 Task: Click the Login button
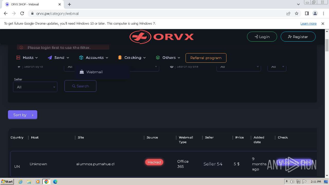pyautogui.click(x=262, y=37)
